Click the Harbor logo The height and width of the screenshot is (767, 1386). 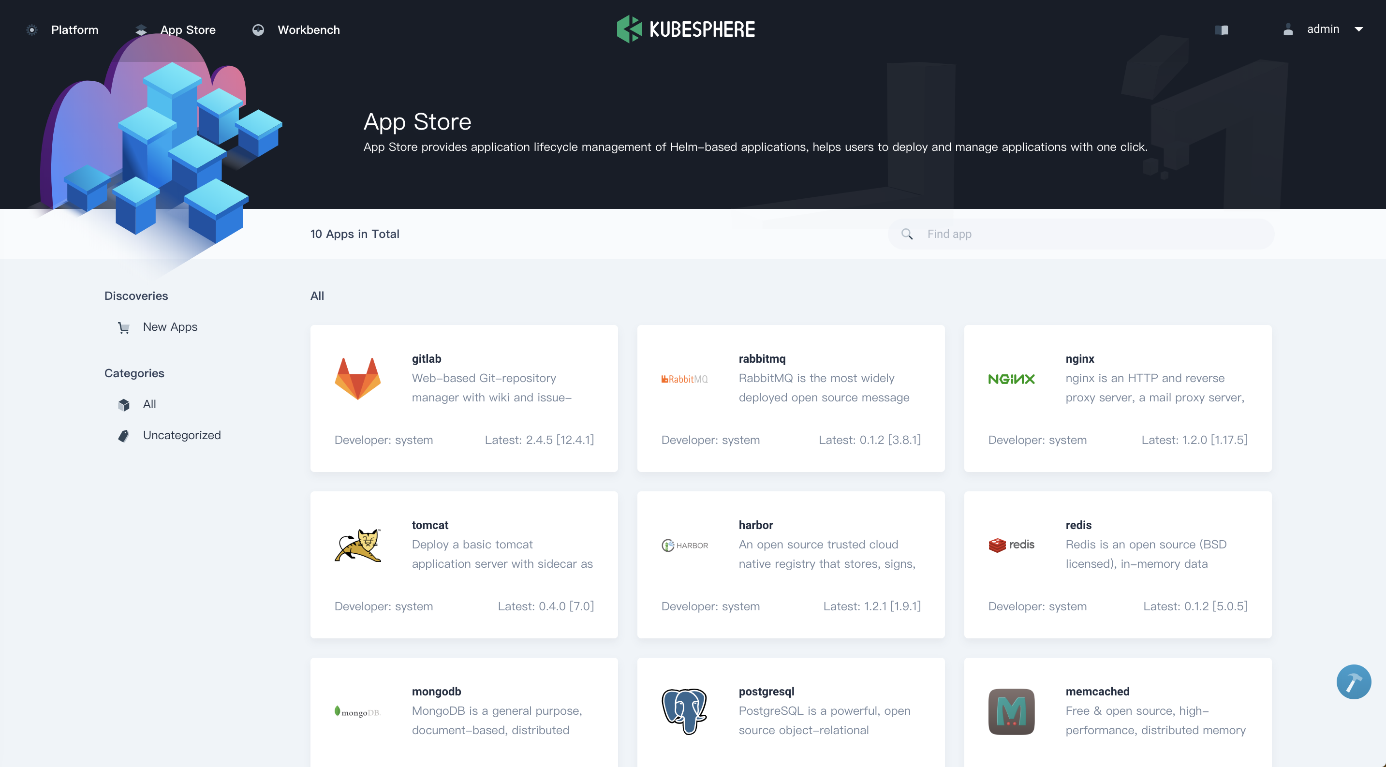pyautogui.click(x=684, y=546)
